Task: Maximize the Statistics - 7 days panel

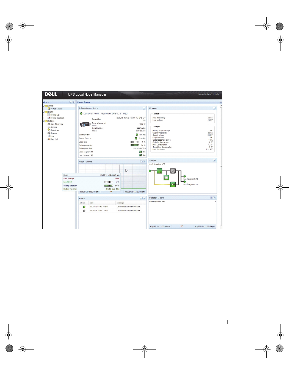Action: coord(211,198)
